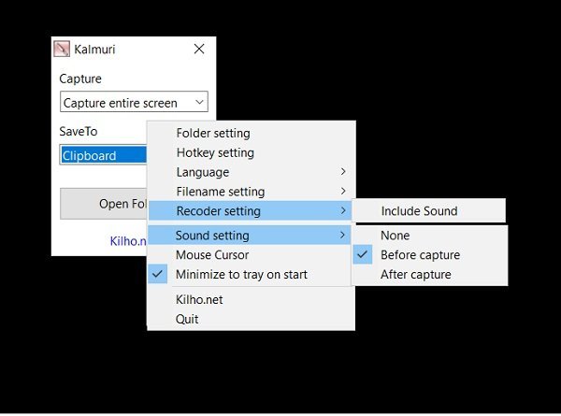Click the Kalmuri app icon in title bar
Screen dimensions: 561x416
pyautogui.click(x=62, y=49)
